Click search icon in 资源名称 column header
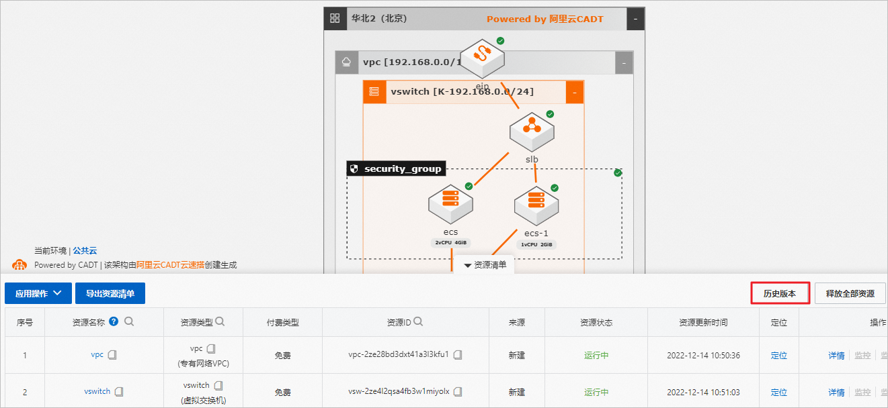 click(129, 321)
